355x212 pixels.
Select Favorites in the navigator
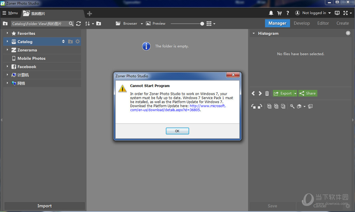tap(26, 33)
